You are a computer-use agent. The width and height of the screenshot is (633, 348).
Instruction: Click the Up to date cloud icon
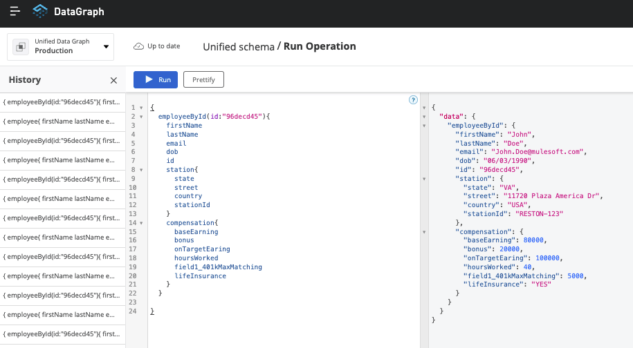tap(138, 46)
